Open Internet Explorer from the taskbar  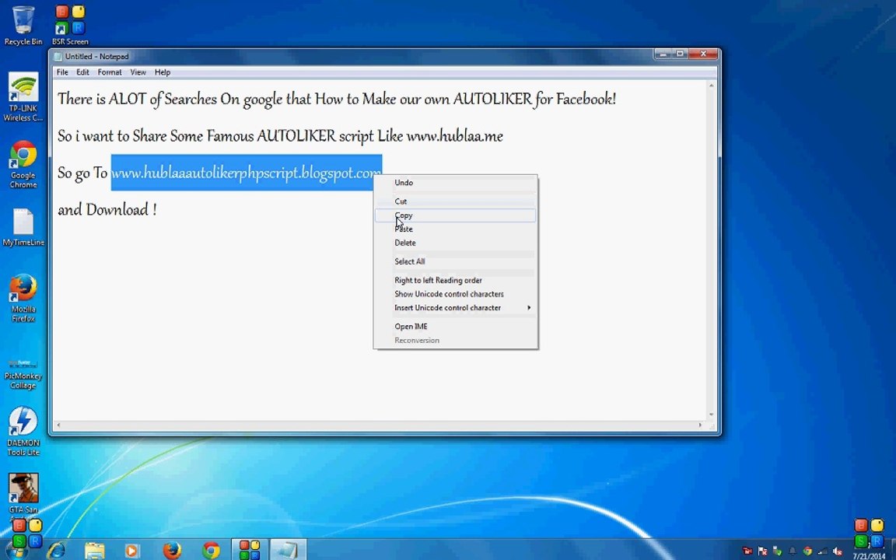pyautogui.click(x=56, y=551)
